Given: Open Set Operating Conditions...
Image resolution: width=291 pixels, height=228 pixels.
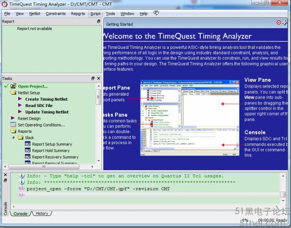Looking at the screenshot, I should coord(41,125).
